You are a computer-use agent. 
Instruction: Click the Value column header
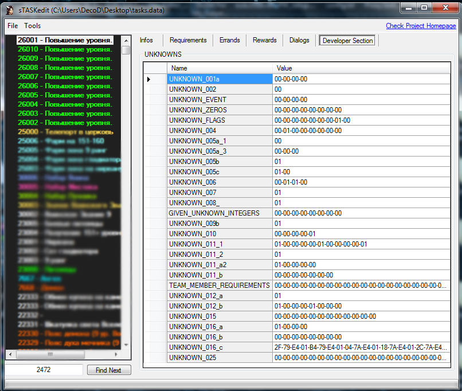[x=361, y=68]
